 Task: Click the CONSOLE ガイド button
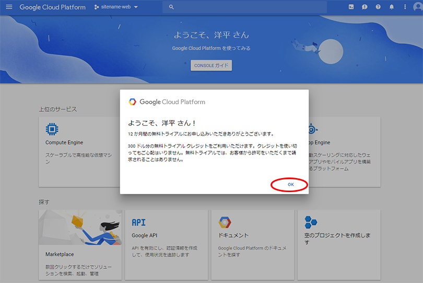coord(211,65)
